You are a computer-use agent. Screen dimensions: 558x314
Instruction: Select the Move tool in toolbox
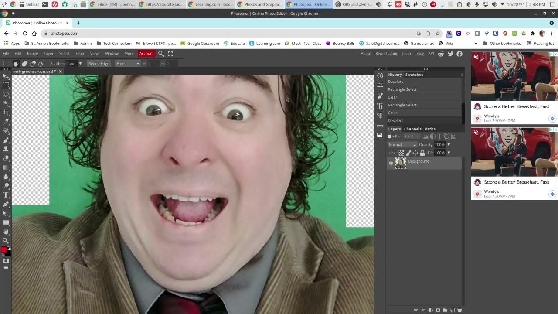pyautogui.click(x=6, y=76)
